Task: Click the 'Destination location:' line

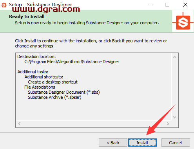Action: click(x=36, y=56)
